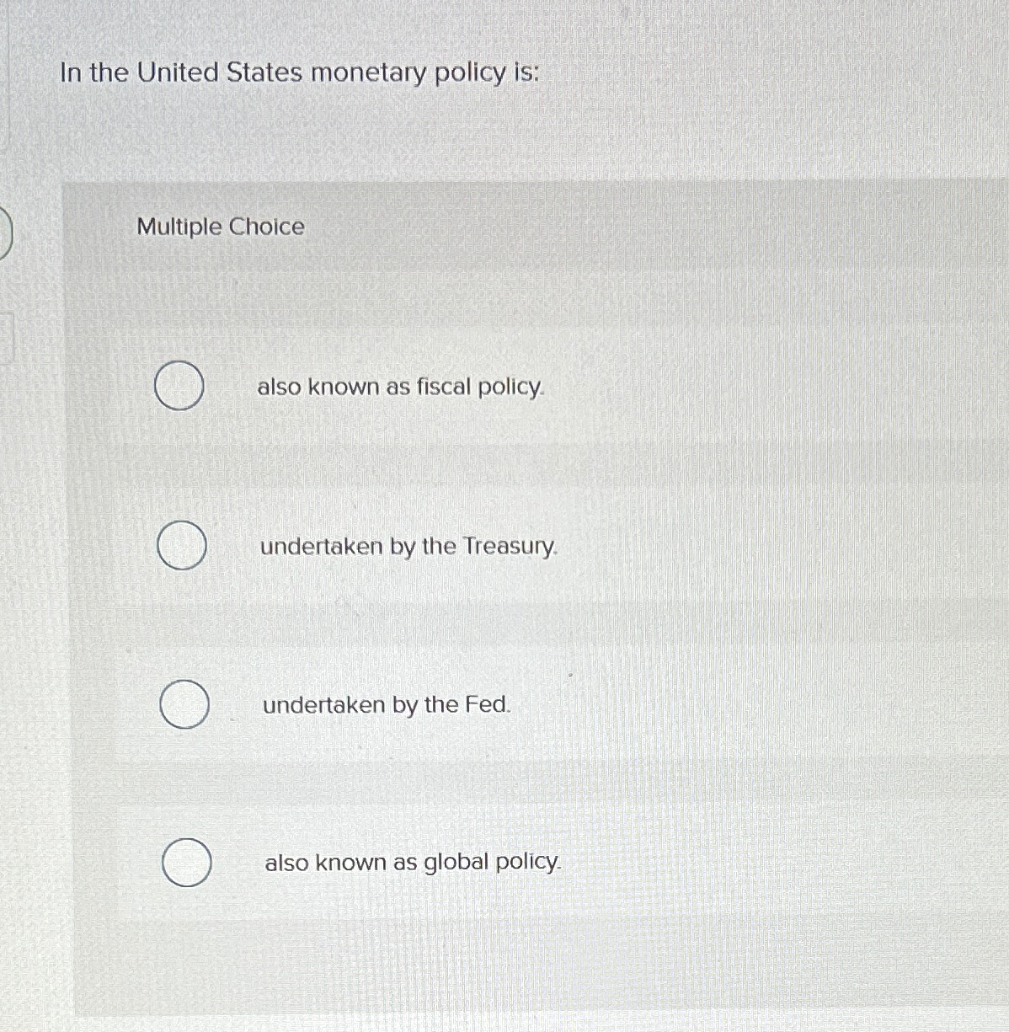The image size is (1009, 1032).
Task: Pick the 'also known as global policy' radio button
Action: click(186, 863)
